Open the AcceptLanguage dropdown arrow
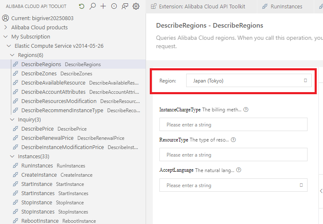Image resolution: width=323 pixels, height=224 pixels. click(301, 185)
